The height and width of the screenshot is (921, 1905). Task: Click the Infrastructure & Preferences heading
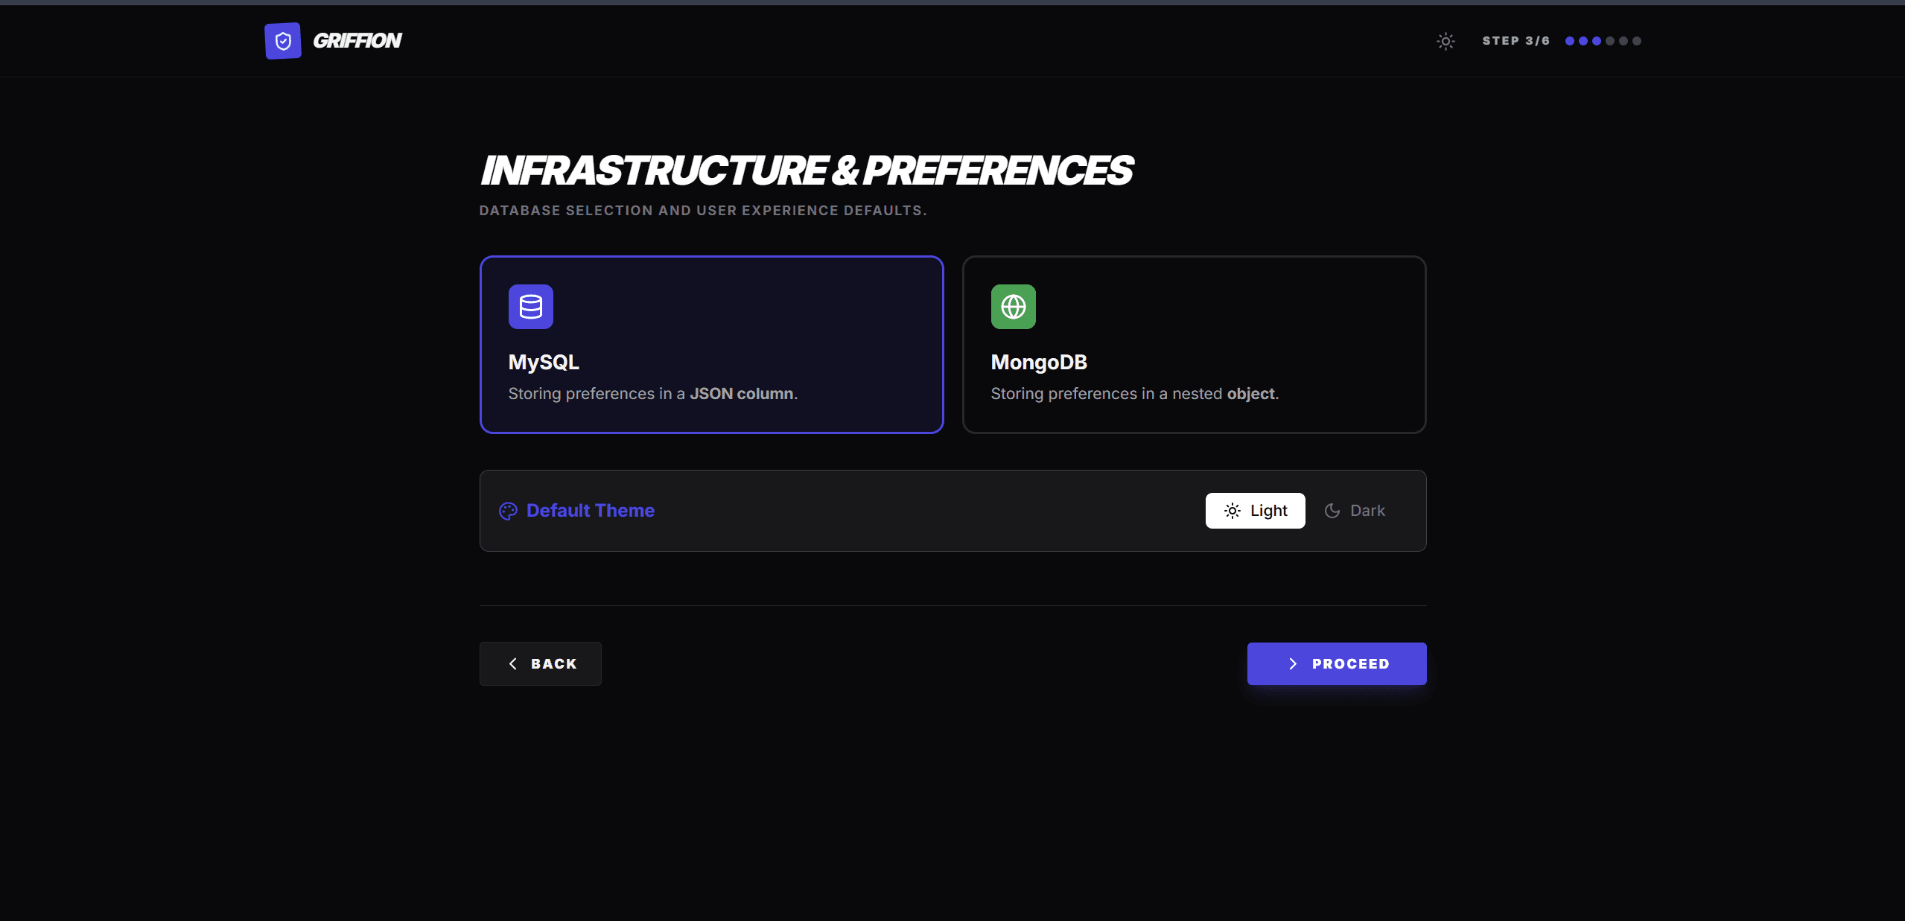coord(807,171)
